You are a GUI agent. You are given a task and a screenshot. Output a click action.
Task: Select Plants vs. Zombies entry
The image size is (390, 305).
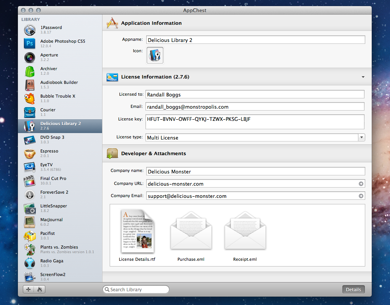coord(60,249)
